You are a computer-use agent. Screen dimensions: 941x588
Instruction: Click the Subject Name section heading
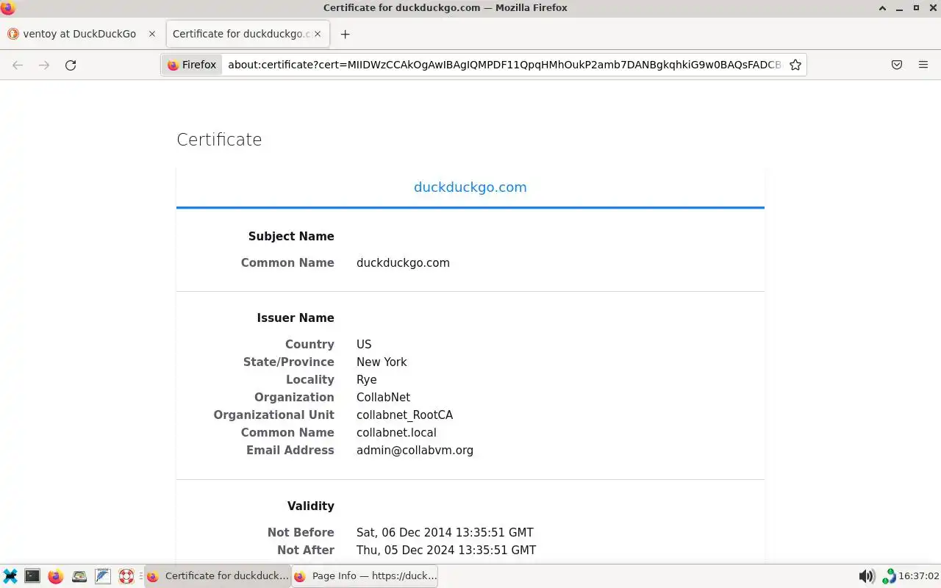(x=291, y=237)
